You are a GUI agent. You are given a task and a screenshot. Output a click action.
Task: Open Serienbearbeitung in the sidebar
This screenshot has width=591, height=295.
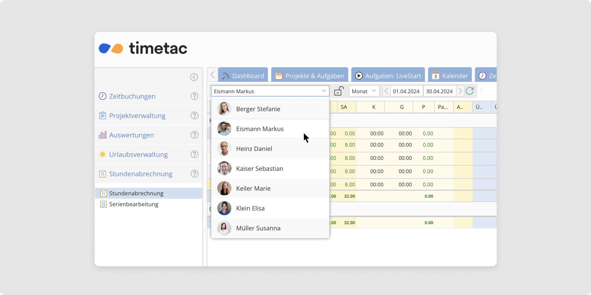pyautogui.click(x=134, y=204)
